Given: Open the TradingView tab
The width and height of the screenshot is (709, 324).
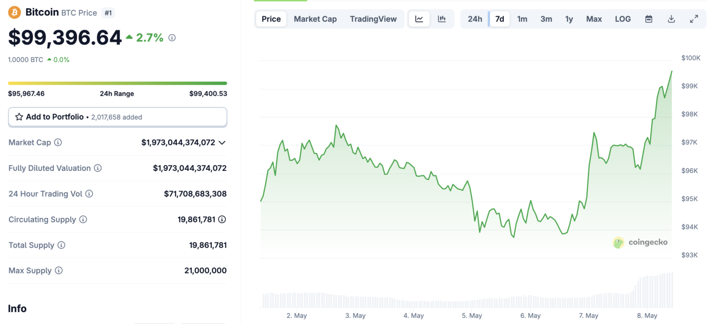Looking at the screenshot, I should [373, 19].
